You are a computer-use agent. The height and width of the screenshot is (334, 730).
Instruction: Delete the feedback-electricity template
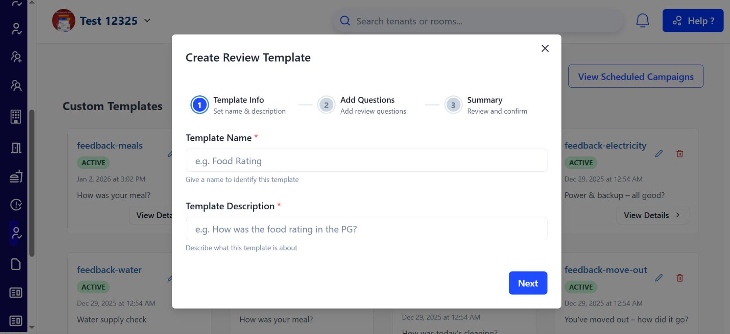679,154
